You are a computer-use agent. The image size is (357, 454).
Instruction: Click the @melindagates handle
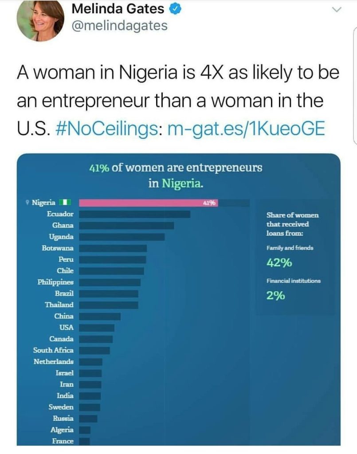[x=119, y=26]
